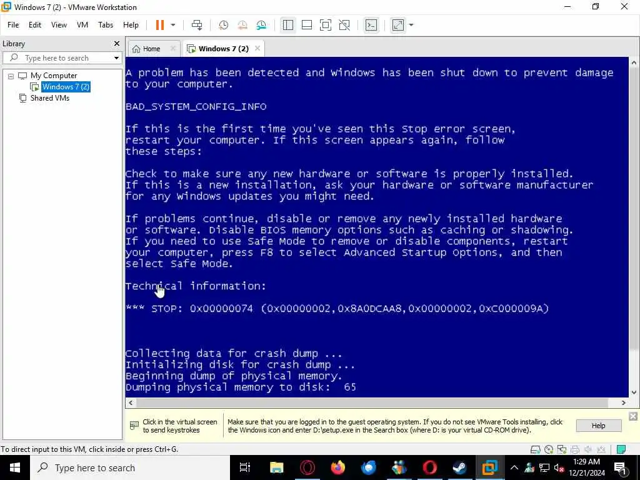Click the muted volume tray icon
Image resolution: width=640 pixels, height=480 pixels.
559,467
